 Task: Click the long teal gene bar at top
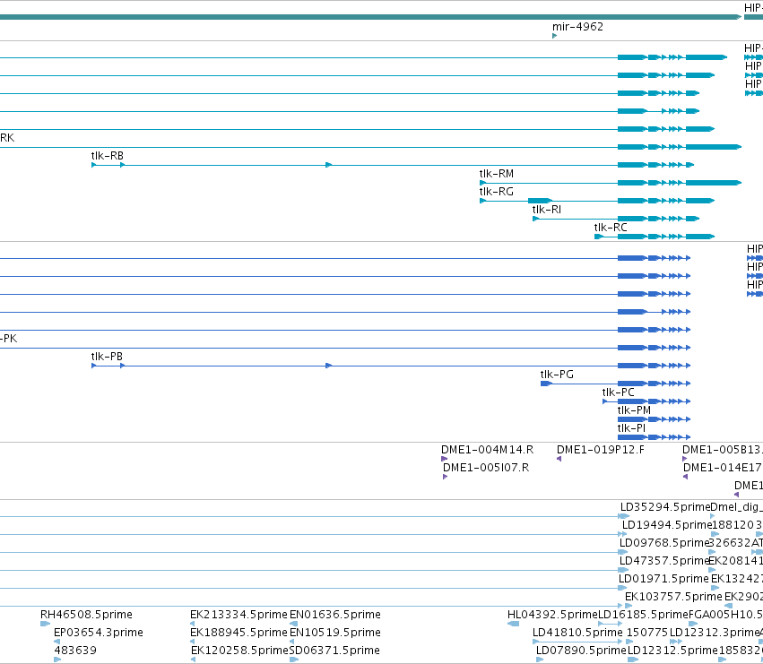[x=371, y=17]
